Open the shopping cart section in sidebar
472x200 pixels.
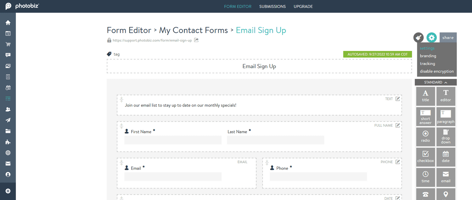[x=8, y=44]
